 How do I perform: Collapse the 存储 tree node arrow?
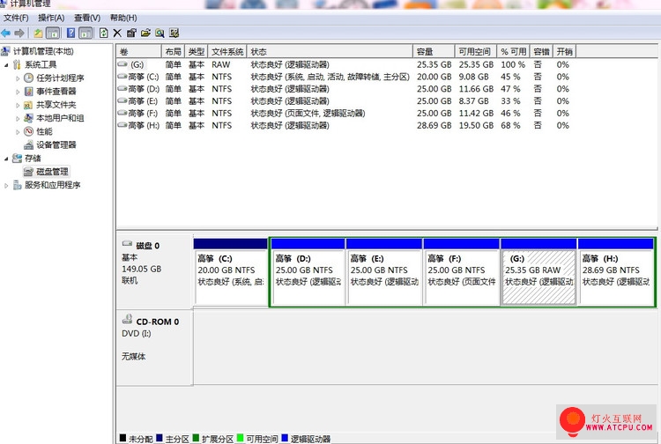pyautogui.click(x=6, y=159)
